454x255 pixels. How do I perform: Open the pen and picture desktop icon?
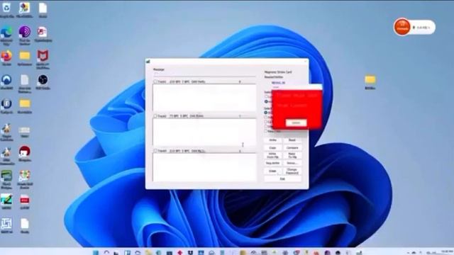point(6,200)
